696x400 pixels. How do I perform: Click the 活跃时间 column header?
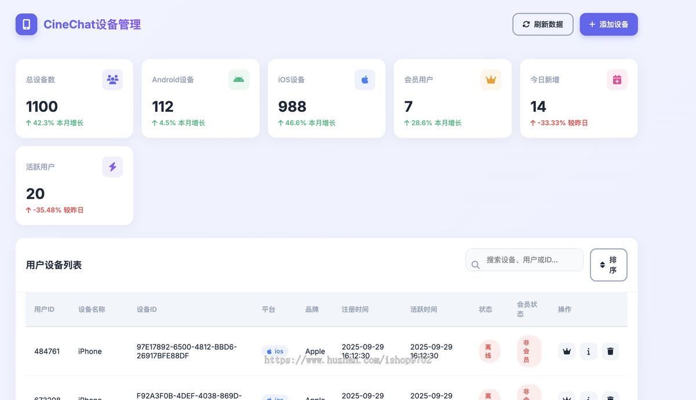click(423, 310)
